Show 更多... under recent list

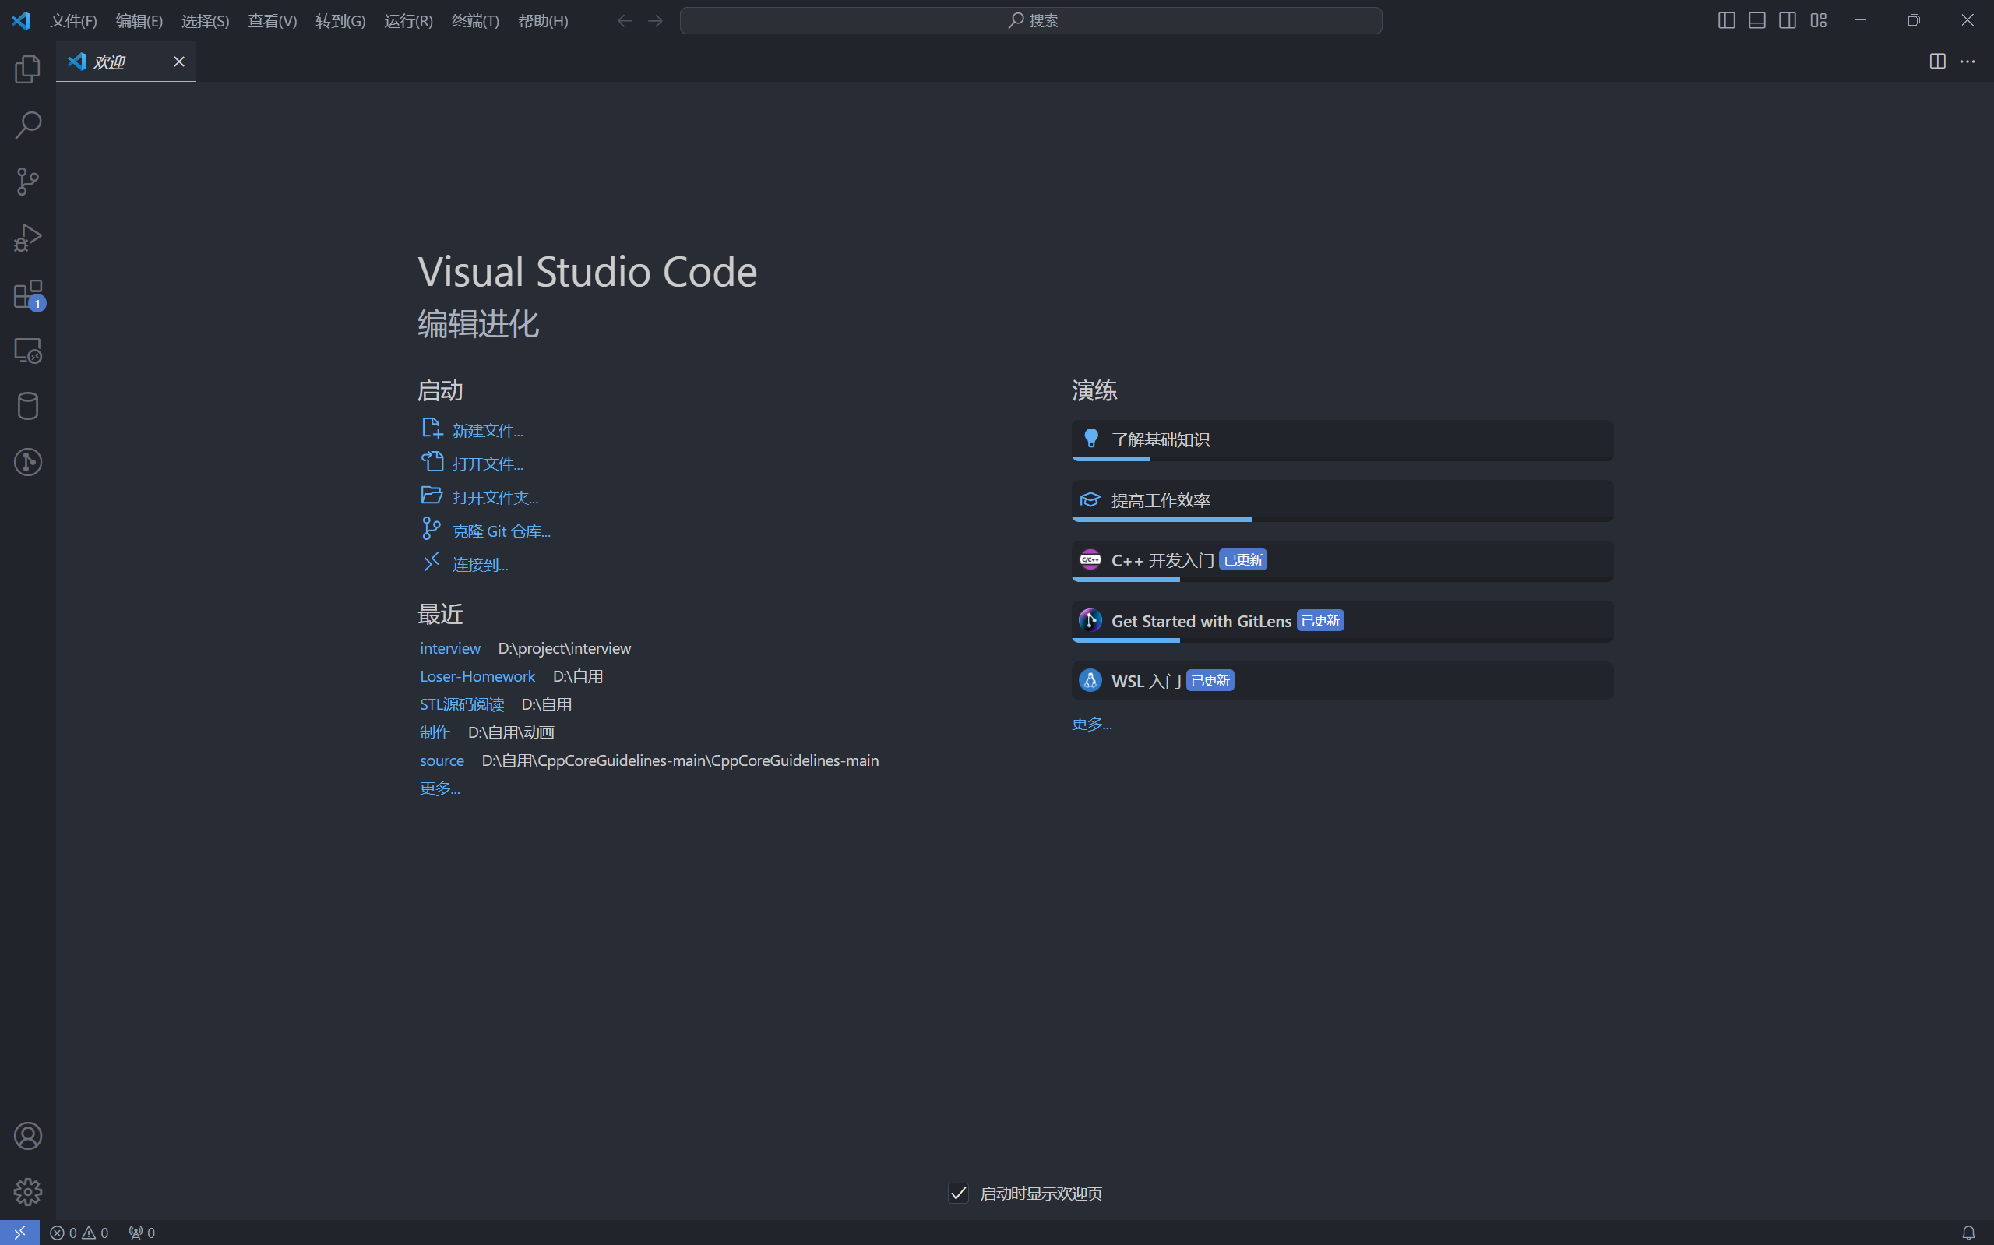click(x=439, y=788)
